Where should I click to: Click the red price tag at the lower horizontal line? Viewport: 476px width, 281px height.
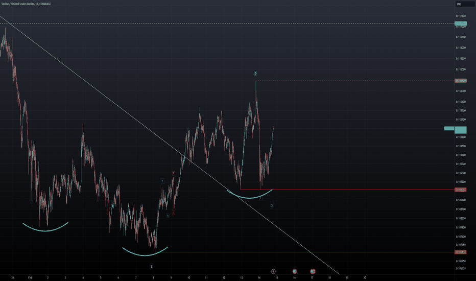[461, 252]
